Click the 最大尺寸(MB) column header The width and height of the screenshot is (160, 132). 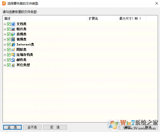pos(132,18)
